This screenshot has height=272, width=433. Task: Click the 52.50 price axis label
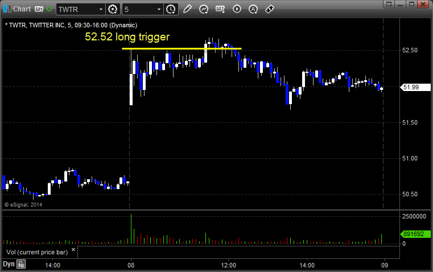(410, 50)
